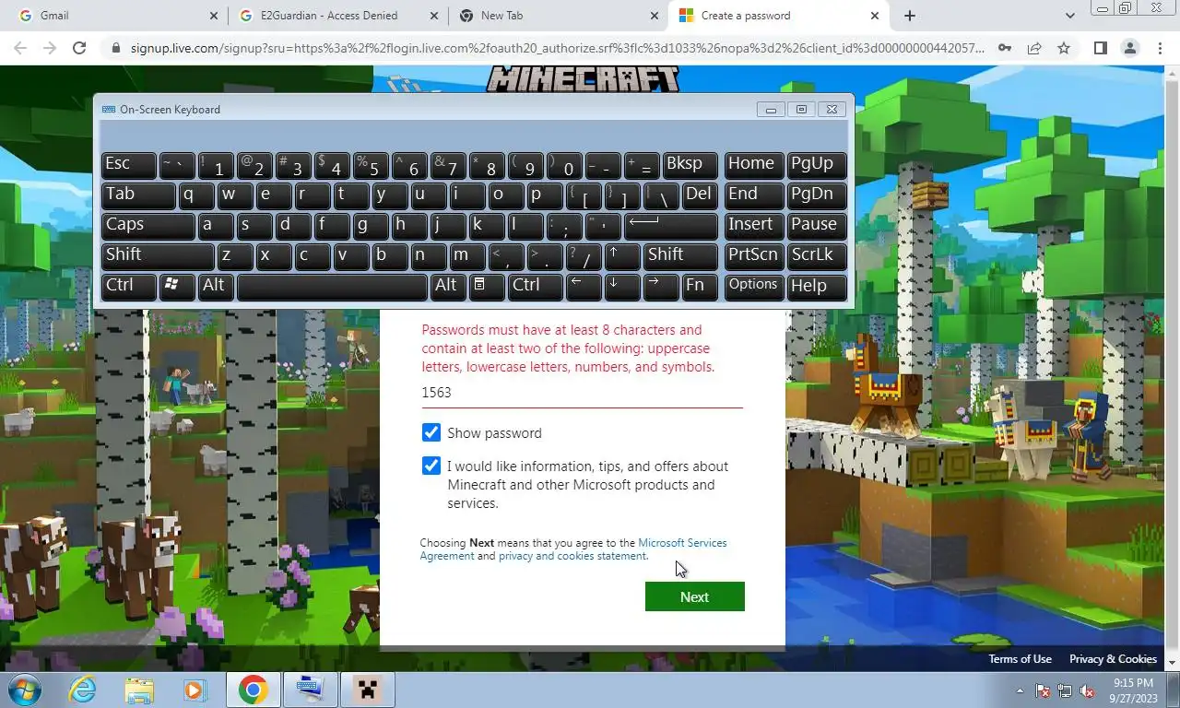Viewport: 1180px width, 708px height.
Task: Click the letter a key
Action: 216,225
